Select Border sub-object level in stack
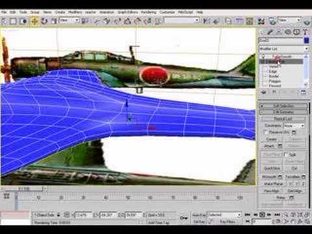Image resolution: width=312 pixels, height=234 pixels. tap(274, 76)
